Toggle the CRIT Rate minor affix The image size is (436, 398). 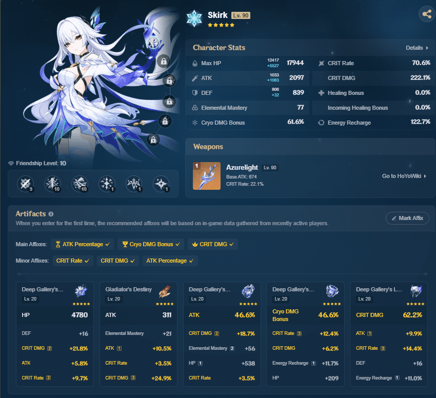72,261
